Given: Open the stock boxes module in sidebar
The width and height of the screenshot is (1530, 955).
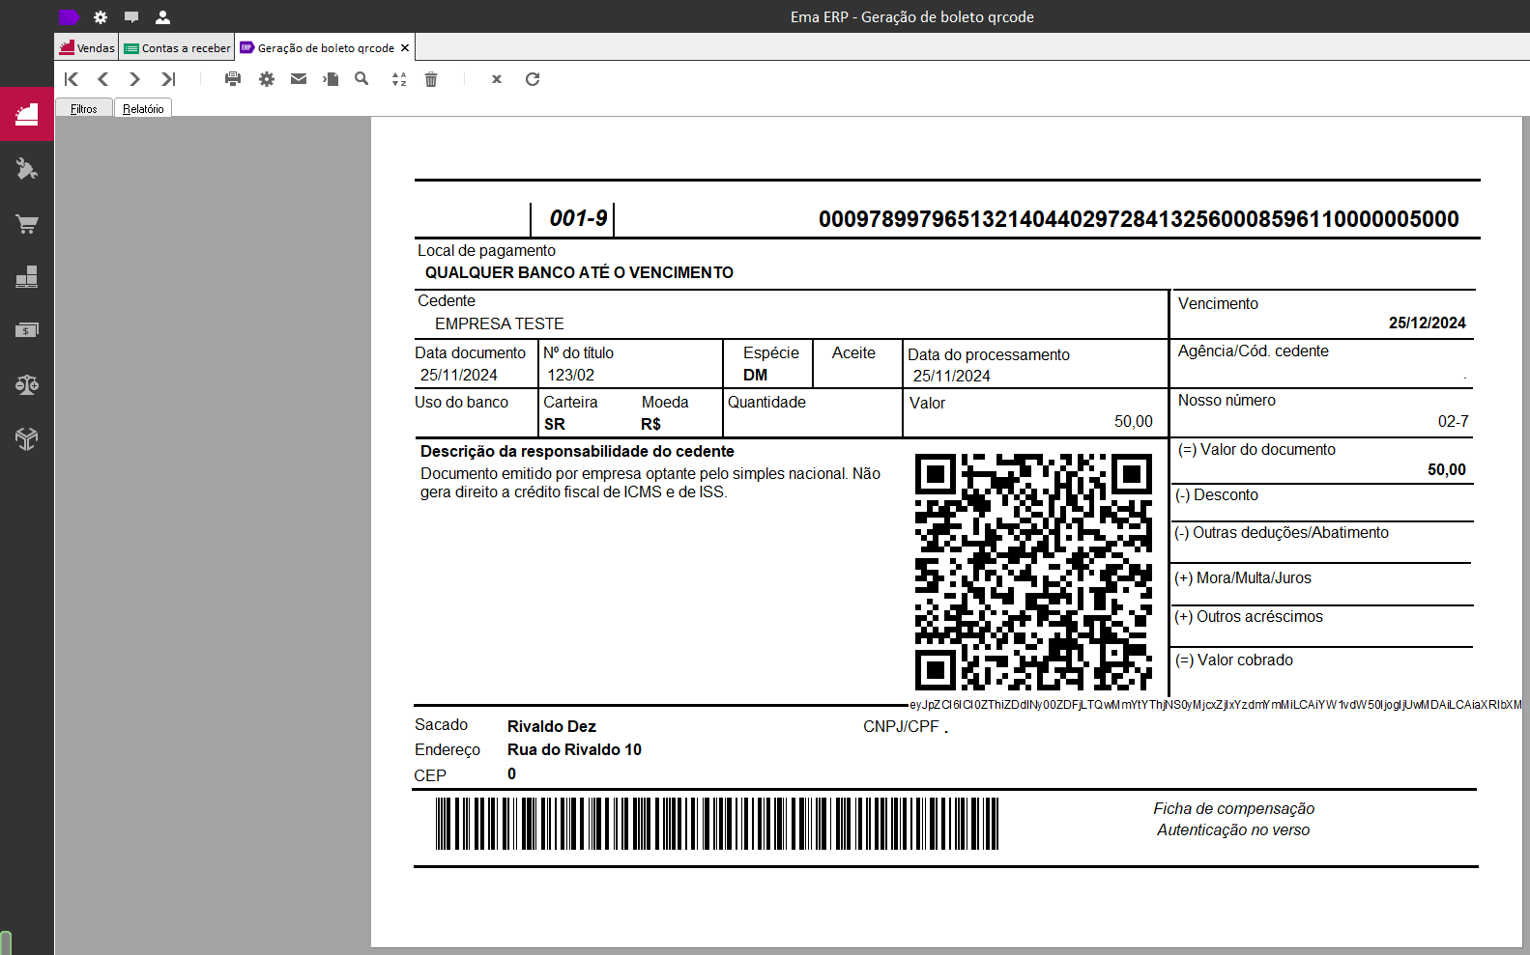Looking at the screenshot, I should tap(27, 277).
